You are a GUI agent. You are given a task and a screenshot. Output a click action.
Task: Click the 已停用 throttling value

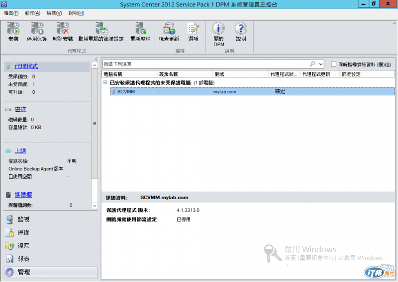[x=184, y=219]
